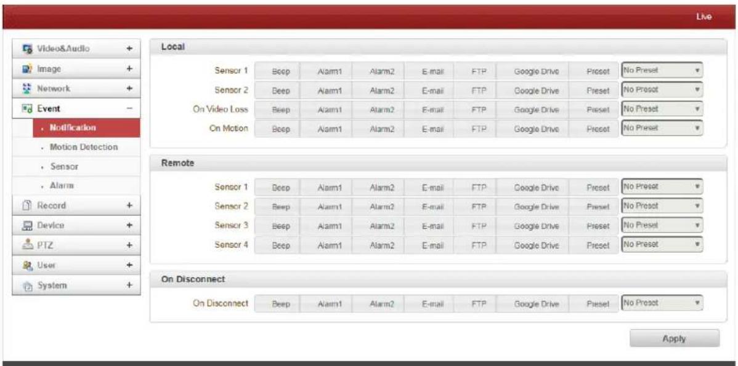Open the PTZ menu section
This screenshot has height=366, width=738.
[x=76, y=245]
